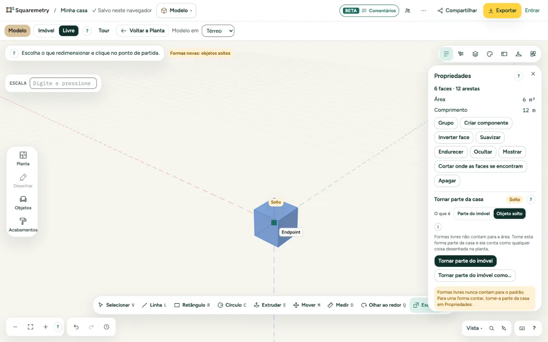Select the Extrudar tool
The width and height of the screenshot is (548, 342).
click(x=269, y=305)
